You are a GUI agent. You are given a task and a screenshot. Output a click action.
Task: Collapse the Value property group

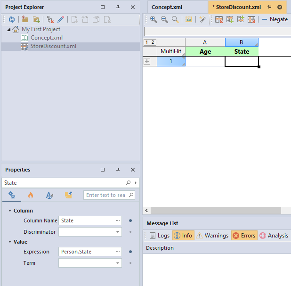[10, 242]
